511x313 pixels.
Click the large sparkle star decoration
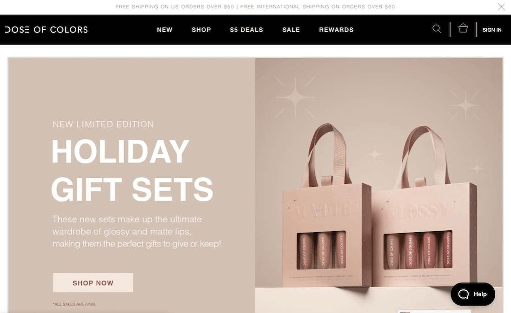point(295,97)
